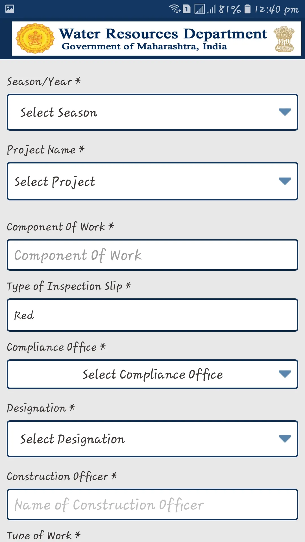Image resolution: width=305 pixels, height=542 pixels.
Task: Expand the Select Compliance Office dropdown
Action: (152, 374)
